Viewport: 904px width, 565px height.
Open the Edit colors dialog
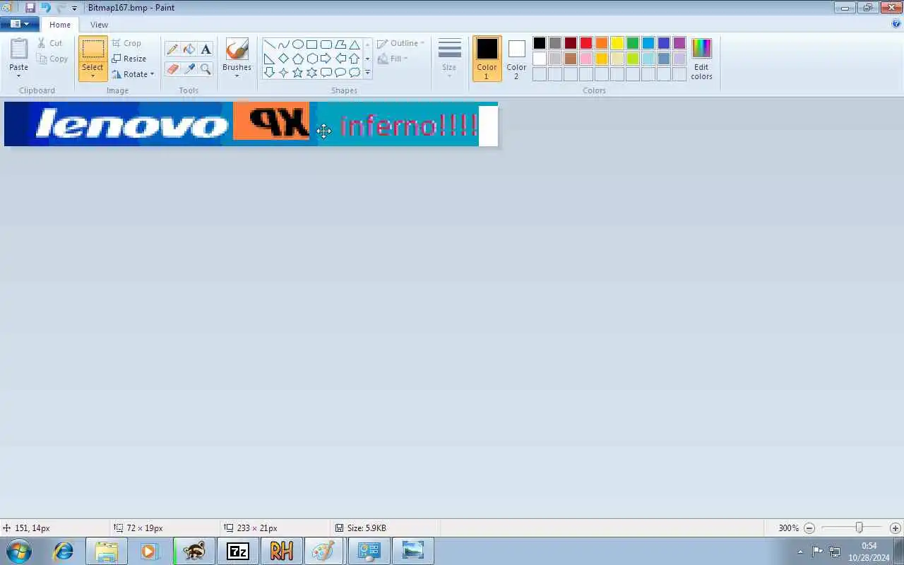[x=701, y=59]
